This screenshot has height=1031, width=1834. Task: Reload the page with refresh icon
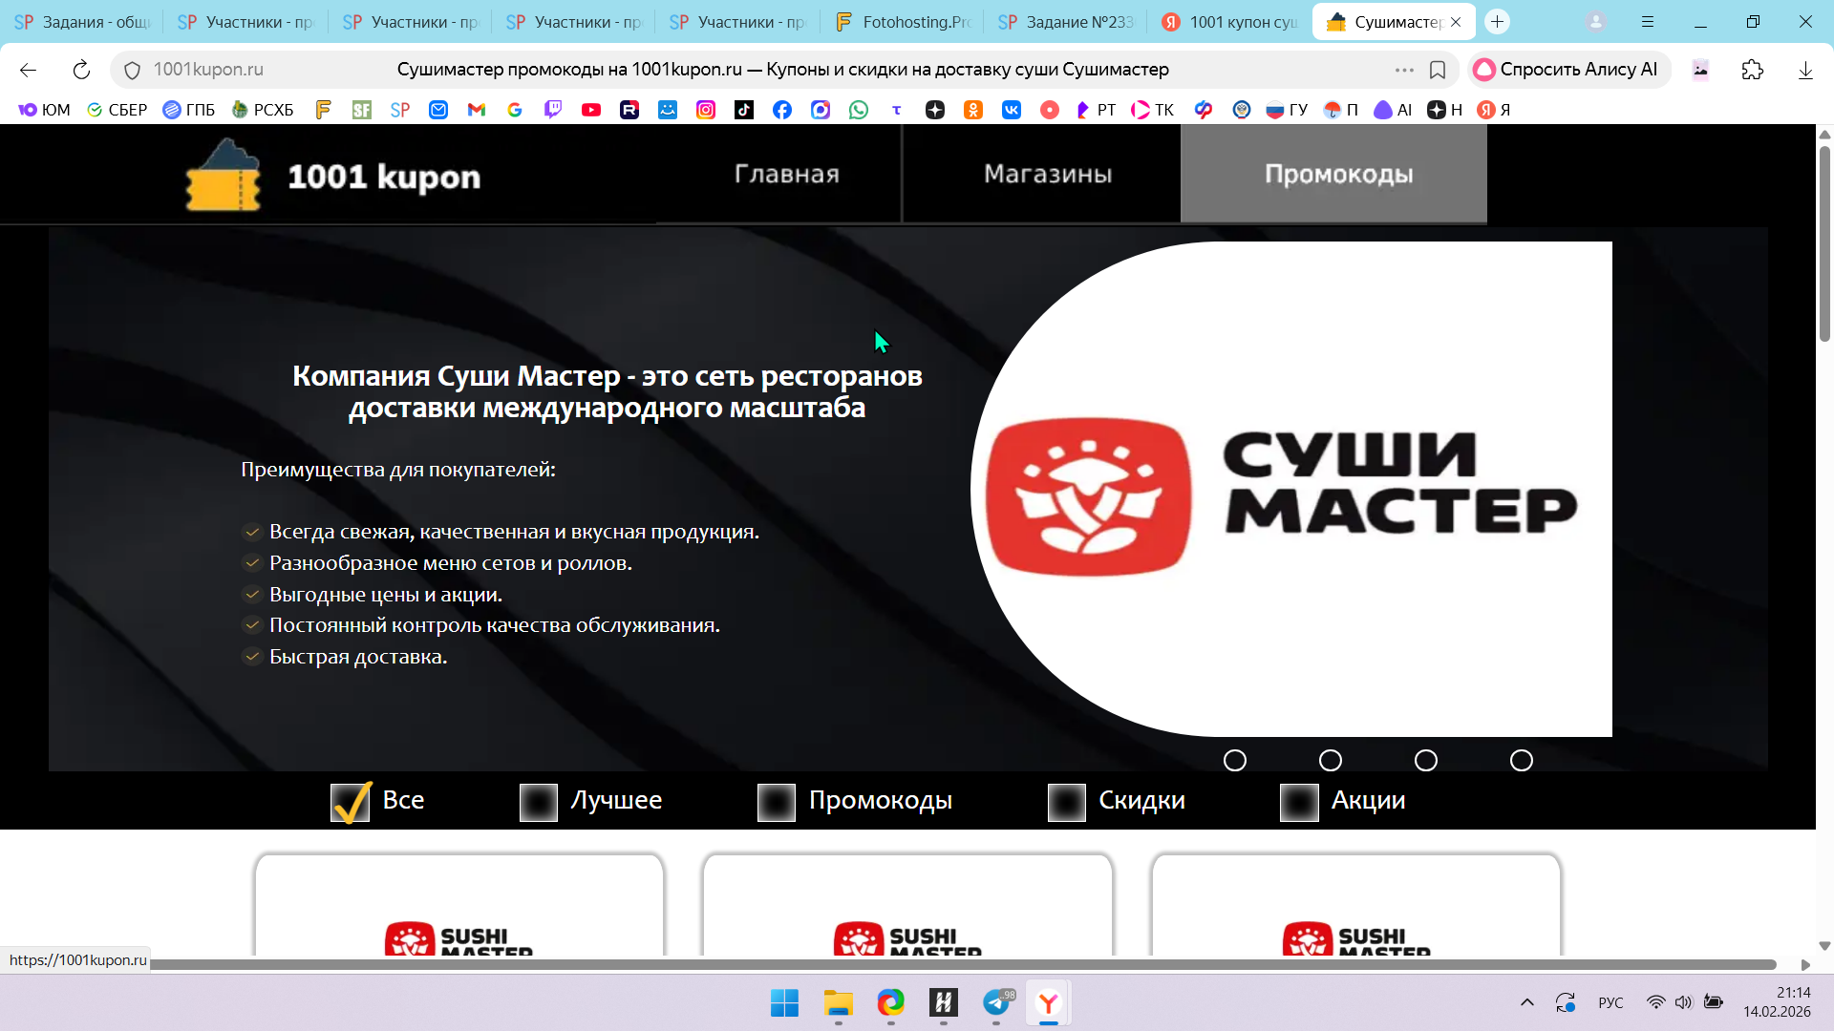(x=81, y=70)
